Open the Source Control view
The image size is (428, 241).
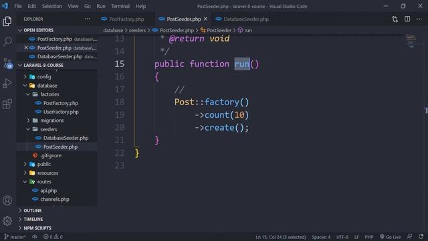[7, 63]
